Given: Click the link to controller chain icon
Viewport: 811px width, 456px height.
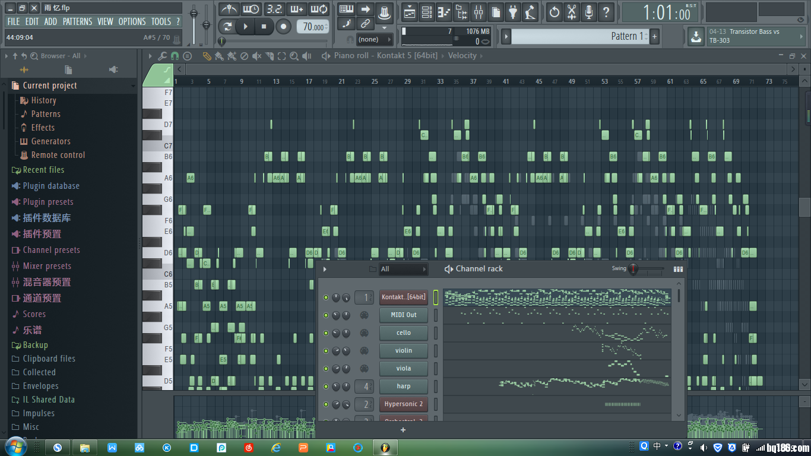Looking at the screenshot, I should pyautogui.click(x=365, y=24).
